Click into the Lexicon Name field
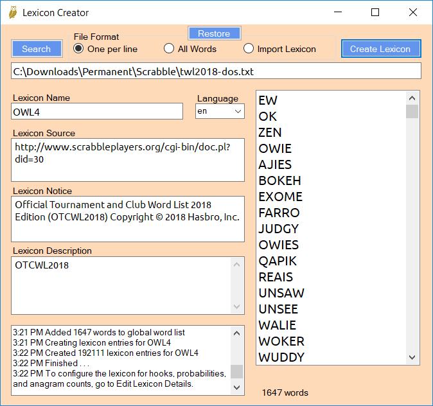 97,112
